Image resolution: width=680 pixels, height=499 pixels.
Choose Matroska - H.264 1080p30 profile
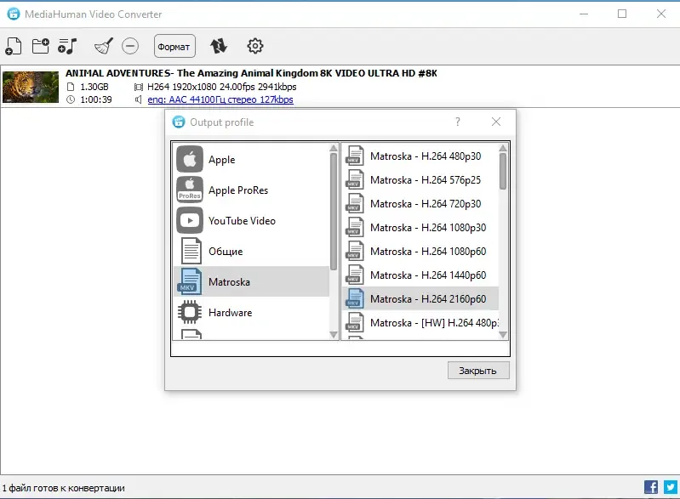[x=420, y=228]
